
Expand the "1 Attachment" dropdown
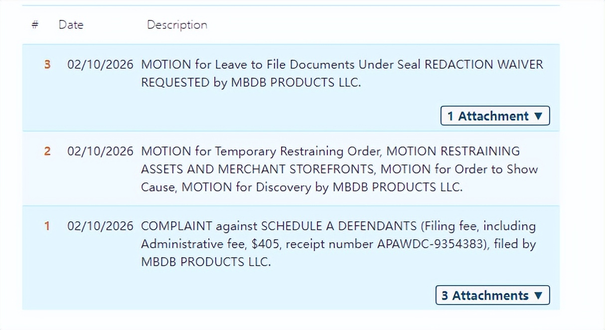[495, 116]
